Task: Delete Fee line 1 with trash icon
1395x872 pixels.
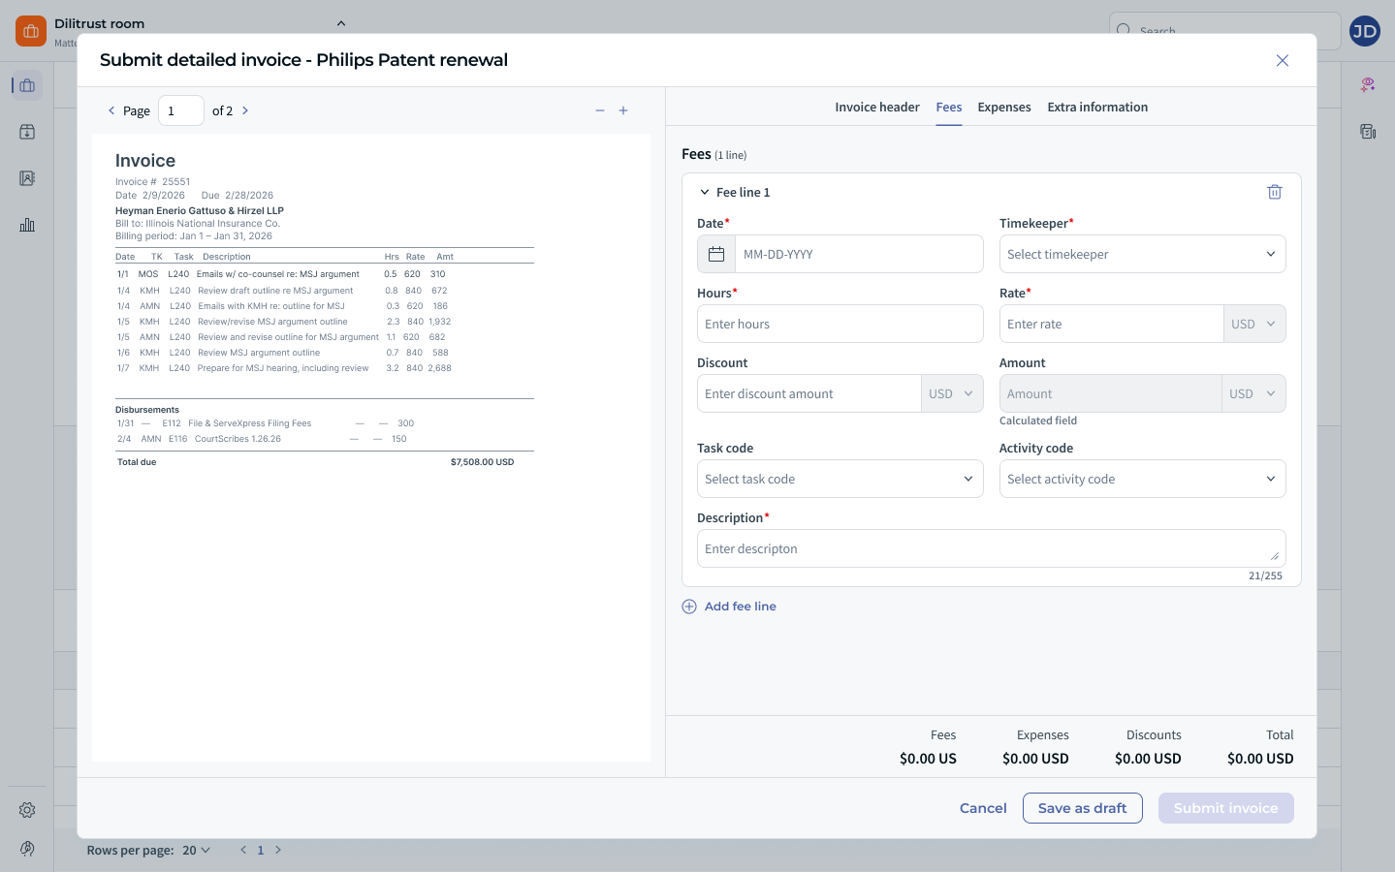Action: click(x=1275, y=192)
